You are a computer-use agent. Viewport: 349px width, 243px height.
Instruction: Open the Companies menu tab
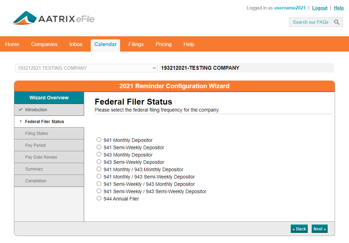[44, 44]
